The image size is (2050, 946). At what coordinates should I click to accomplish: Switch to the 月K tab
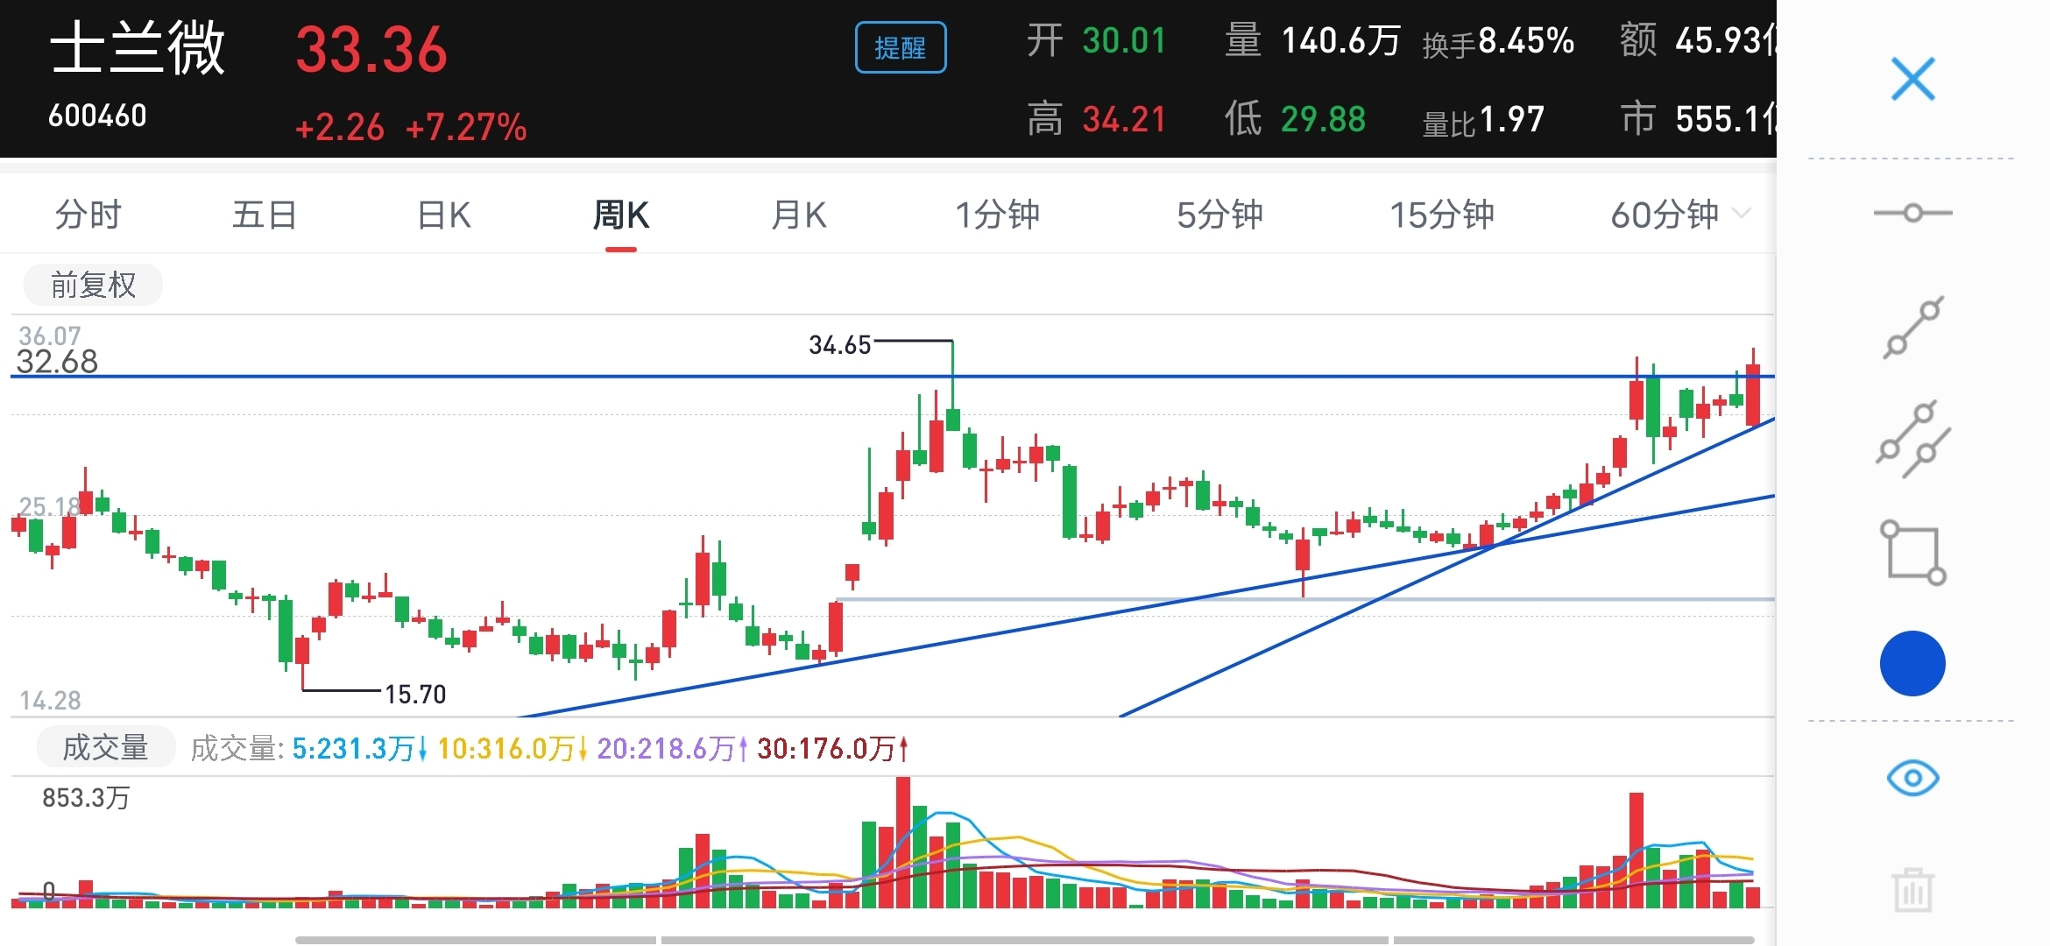coord(798,215)
